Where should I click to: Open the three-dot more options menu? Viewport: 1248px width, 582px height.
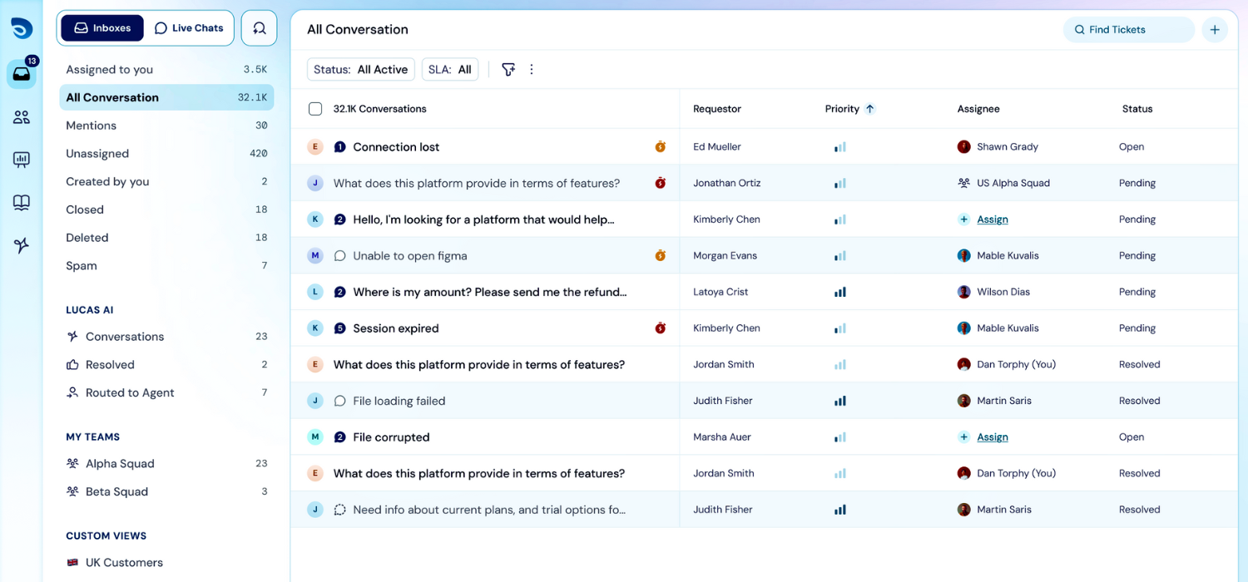[x=532, y=70]
